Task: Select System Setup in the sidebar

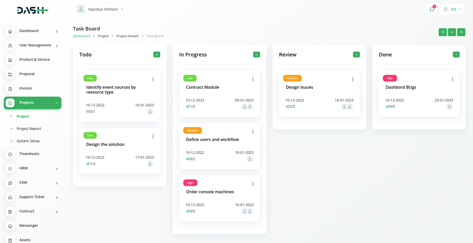Action: (x=28, y=141)
